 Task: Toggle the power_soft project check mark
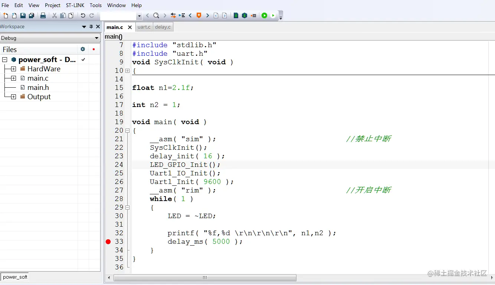pos(83,59)
